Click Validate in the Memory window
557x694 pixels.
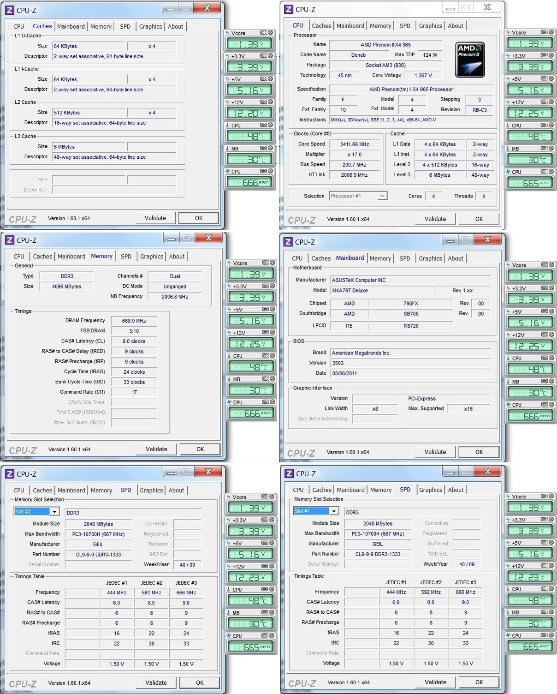[156, 449]
